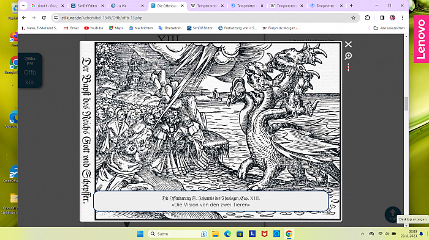Click the magnifier zoom icon beside image

pos(348,56)
